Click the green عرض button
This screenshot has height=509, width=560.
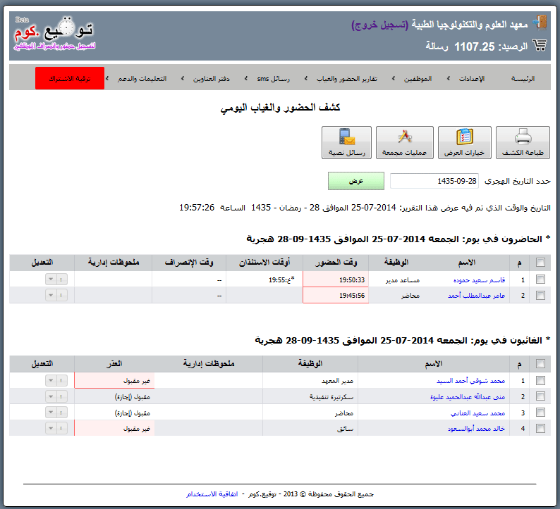click(356, 181)
